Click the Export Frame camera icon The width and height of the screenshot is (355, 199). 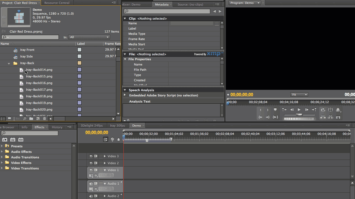[338, 117]
